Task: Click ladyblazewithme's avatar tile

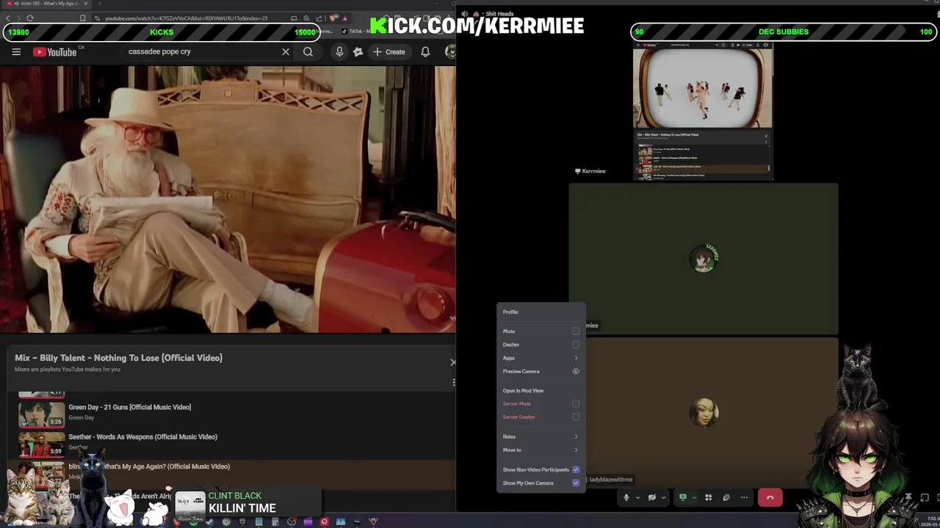Action: (704, 413)
